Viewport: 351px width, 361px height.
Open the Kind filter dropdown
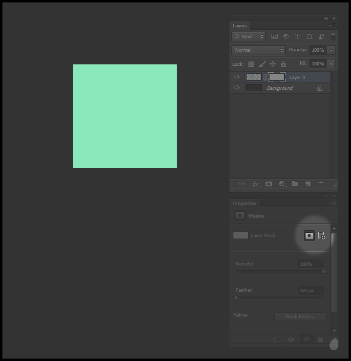(x=248, y=37)
